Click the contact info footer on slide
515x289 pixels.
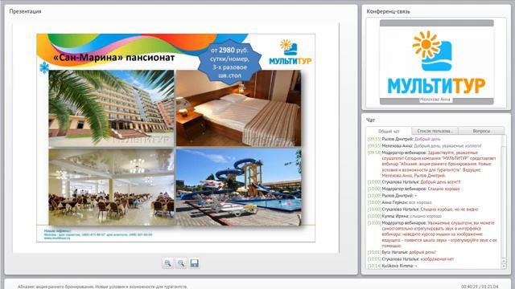(x=98, y=234)
